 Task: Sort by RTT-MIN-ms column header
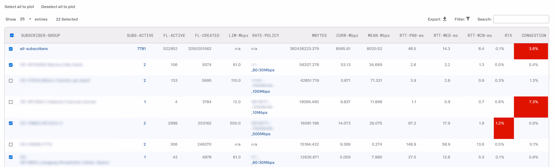pos(480,36)
